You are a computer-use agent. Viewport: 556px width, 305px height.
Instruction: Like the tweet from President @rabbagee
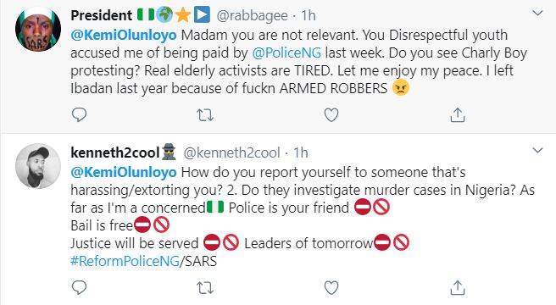pos(331,115)
